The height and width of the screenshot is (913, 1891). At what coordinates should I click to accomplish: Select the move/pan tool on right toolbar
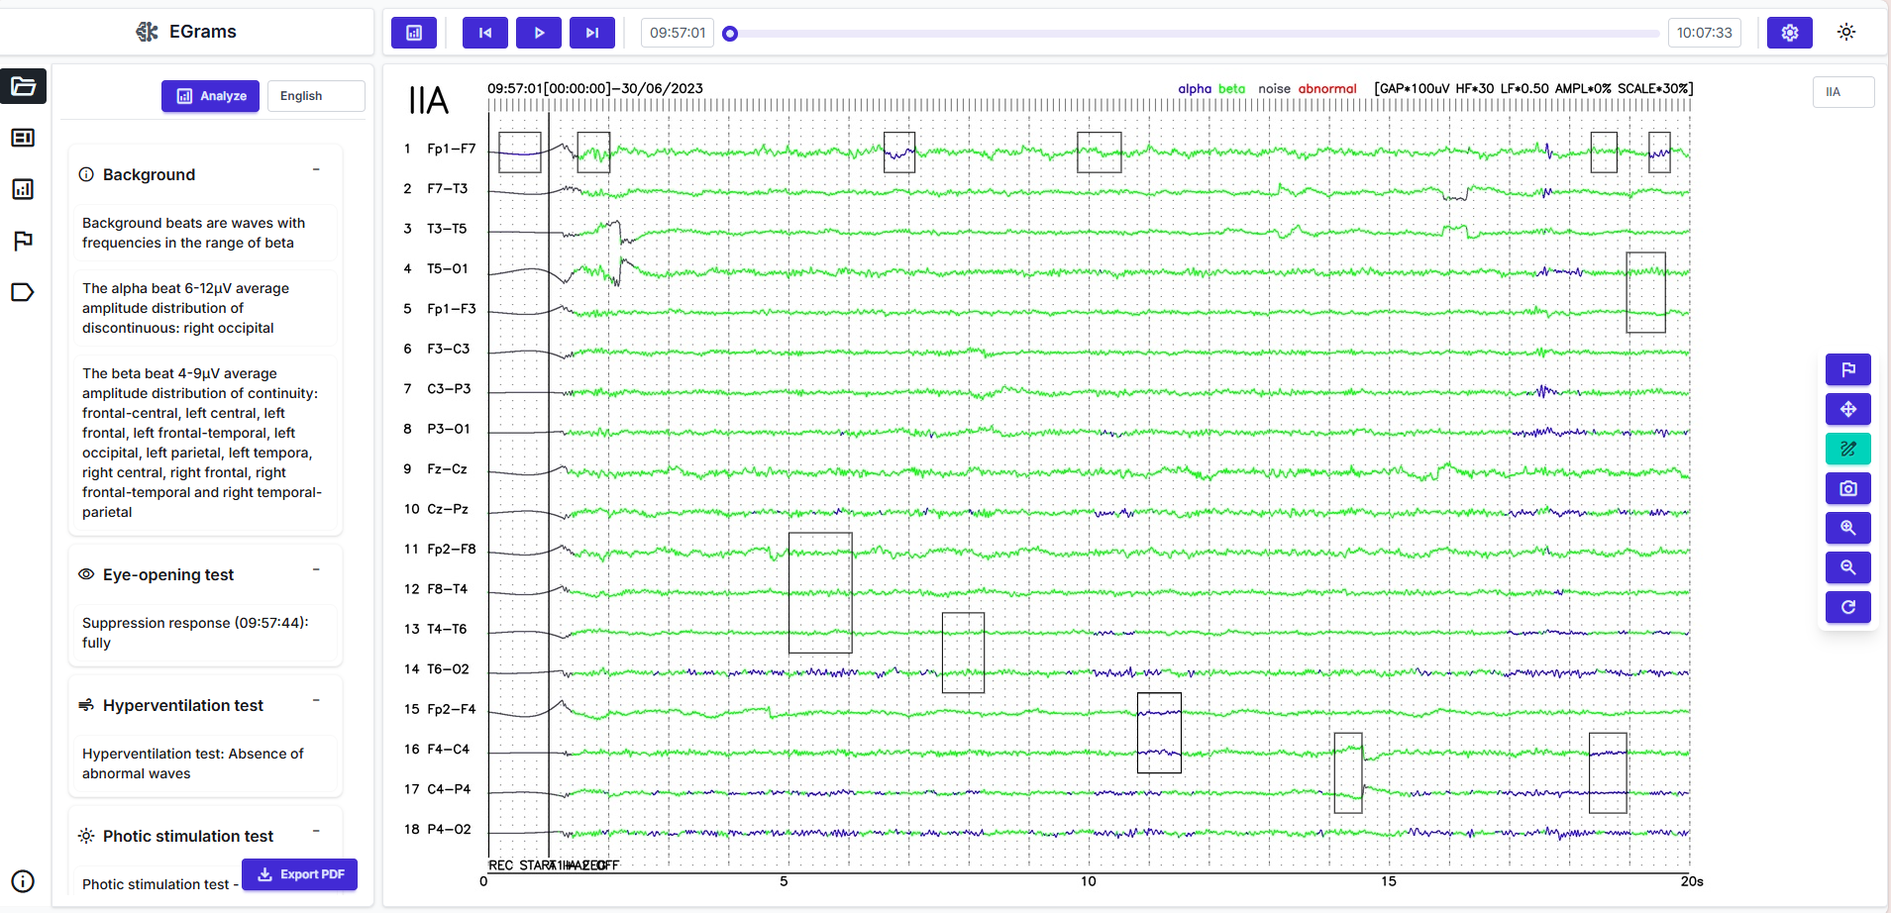tap(1847, 410)
